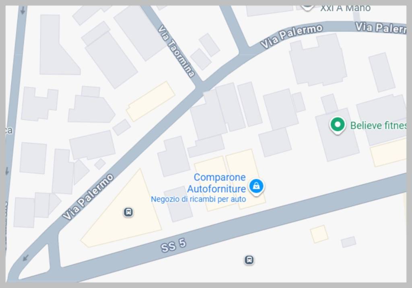Screen dimensions: 412x288
Task: Click the long yellow building near the Via Taormina junction
Action: pyautogui.click(x=151, y=101)
